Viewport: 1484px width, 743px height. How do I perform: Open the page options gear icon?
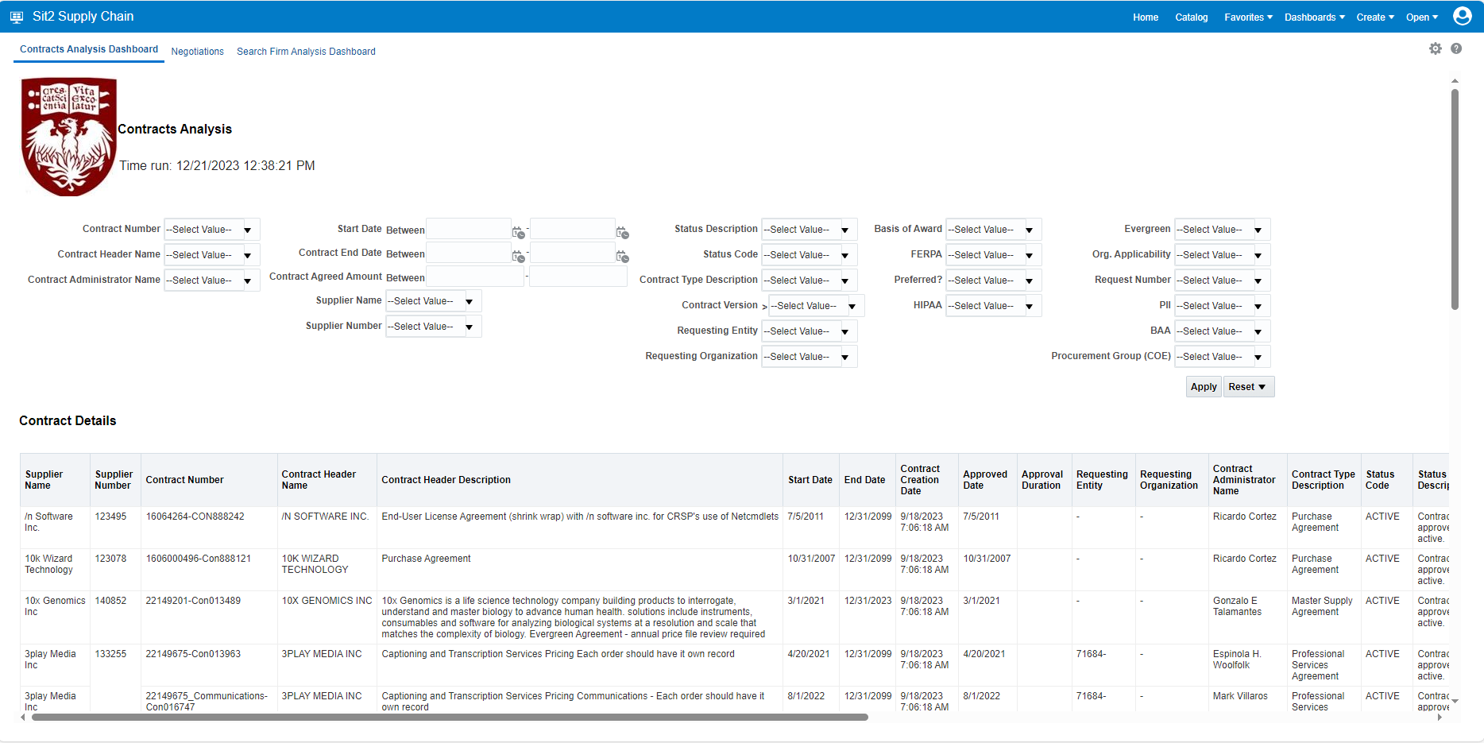tap(1436, 48)
